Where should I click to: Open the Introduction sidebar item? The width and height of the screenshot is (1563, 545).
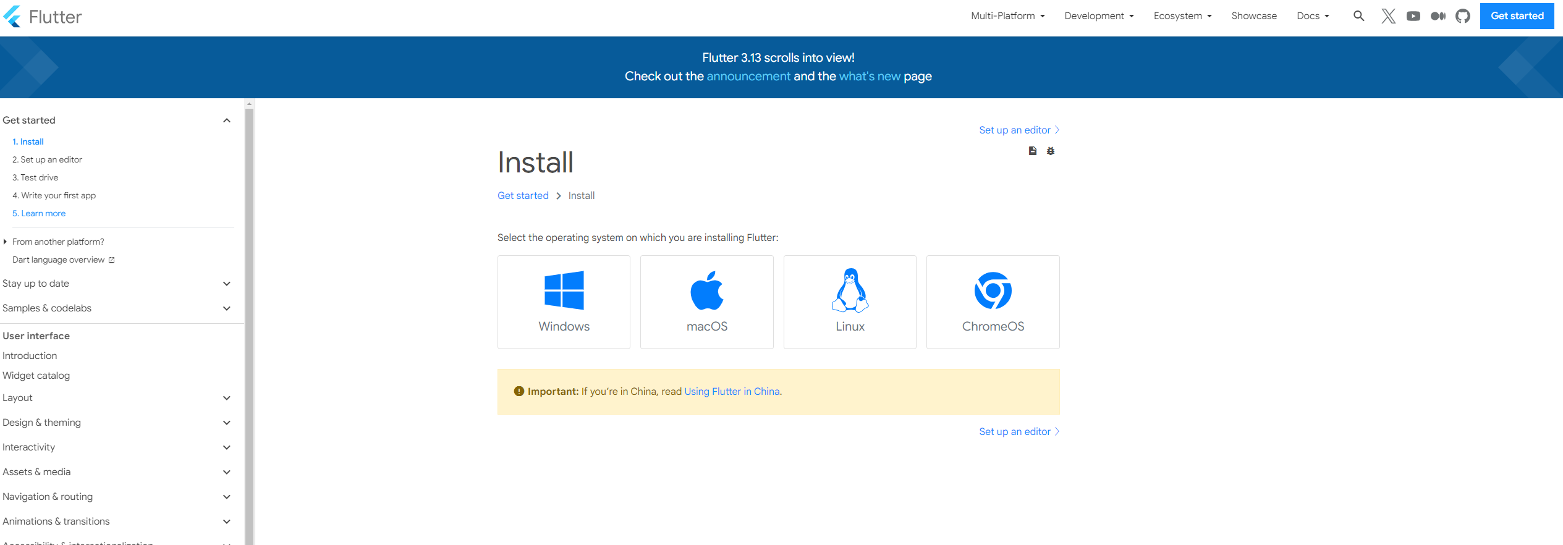coord(30,356)
